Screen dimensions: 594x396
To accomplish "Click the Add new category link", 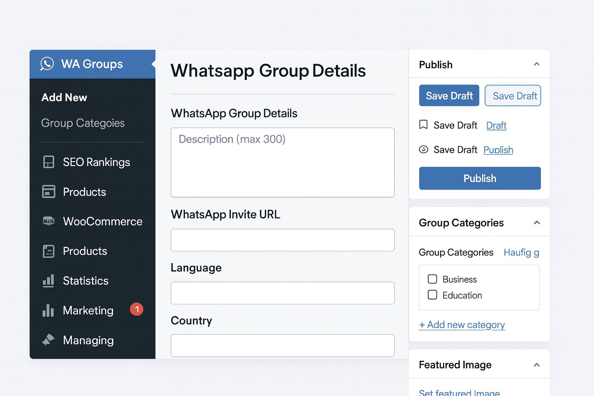I will (x=462, y=325).
